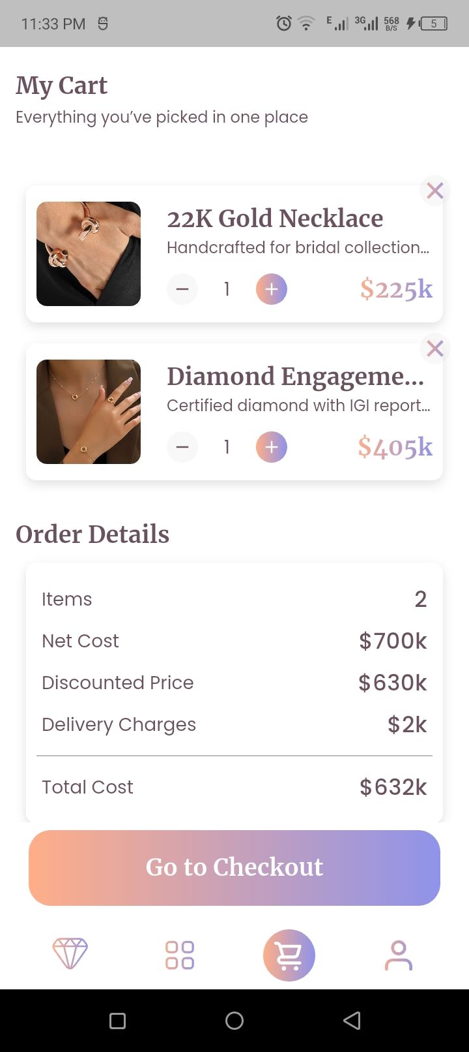
Task: Go to the profile tab
Action: pyautogui.click(x=398, y=955)
